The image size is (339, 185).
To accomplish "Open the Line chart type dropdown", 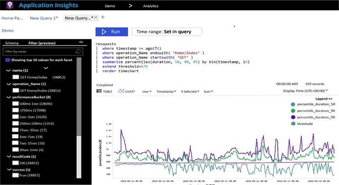I will (x=146, y=92).
